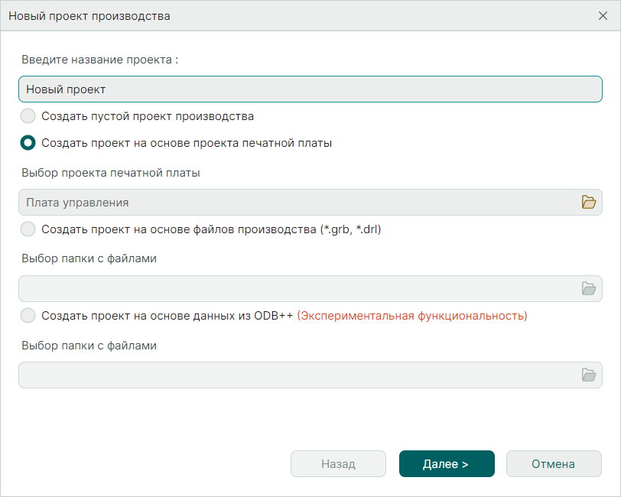Click the disabled 'Назад' button
This screenshot has width=621, height=497.
point(338,463)
